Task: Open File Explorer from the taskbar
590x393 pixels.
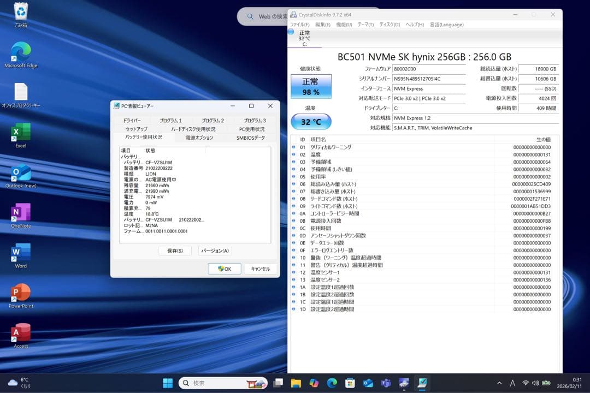Action: click(296, 383)
